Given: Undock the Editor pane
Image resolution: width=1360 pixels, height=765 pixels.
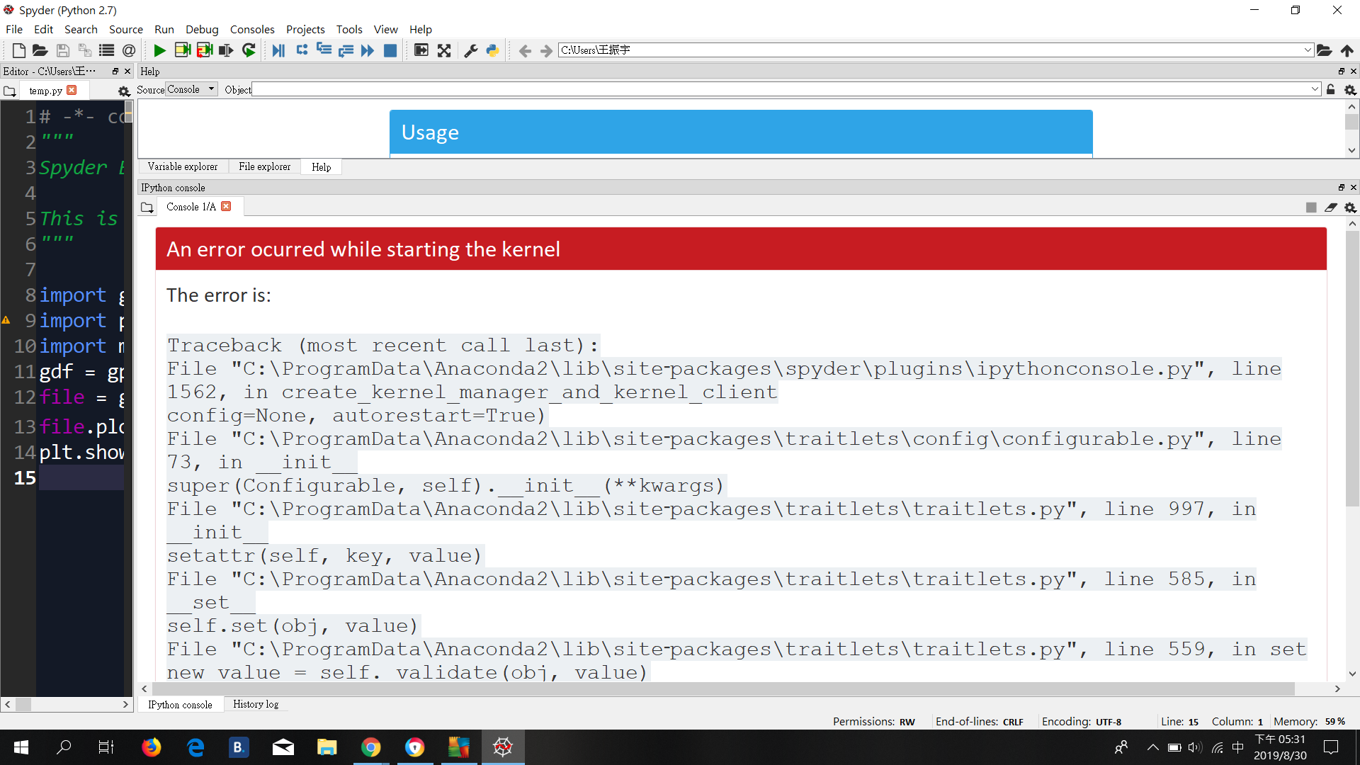Looking at the screenshot, I should point(115,72).
